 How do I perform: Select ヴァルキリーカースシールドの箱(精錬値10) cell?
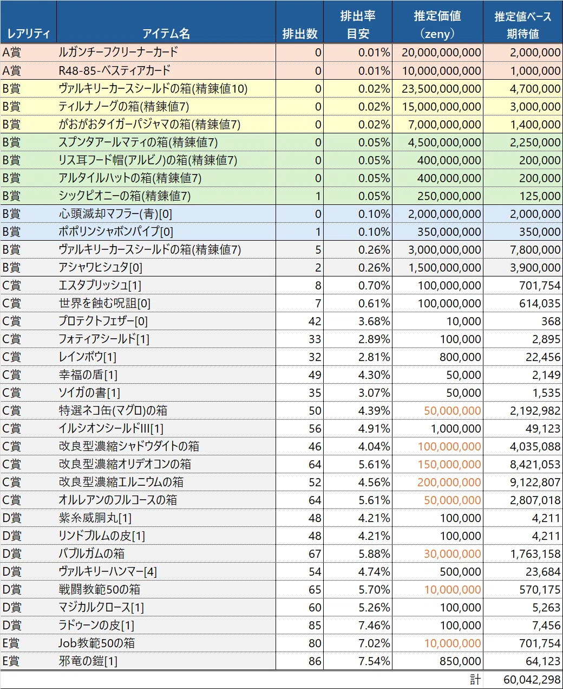click(166, 88)
